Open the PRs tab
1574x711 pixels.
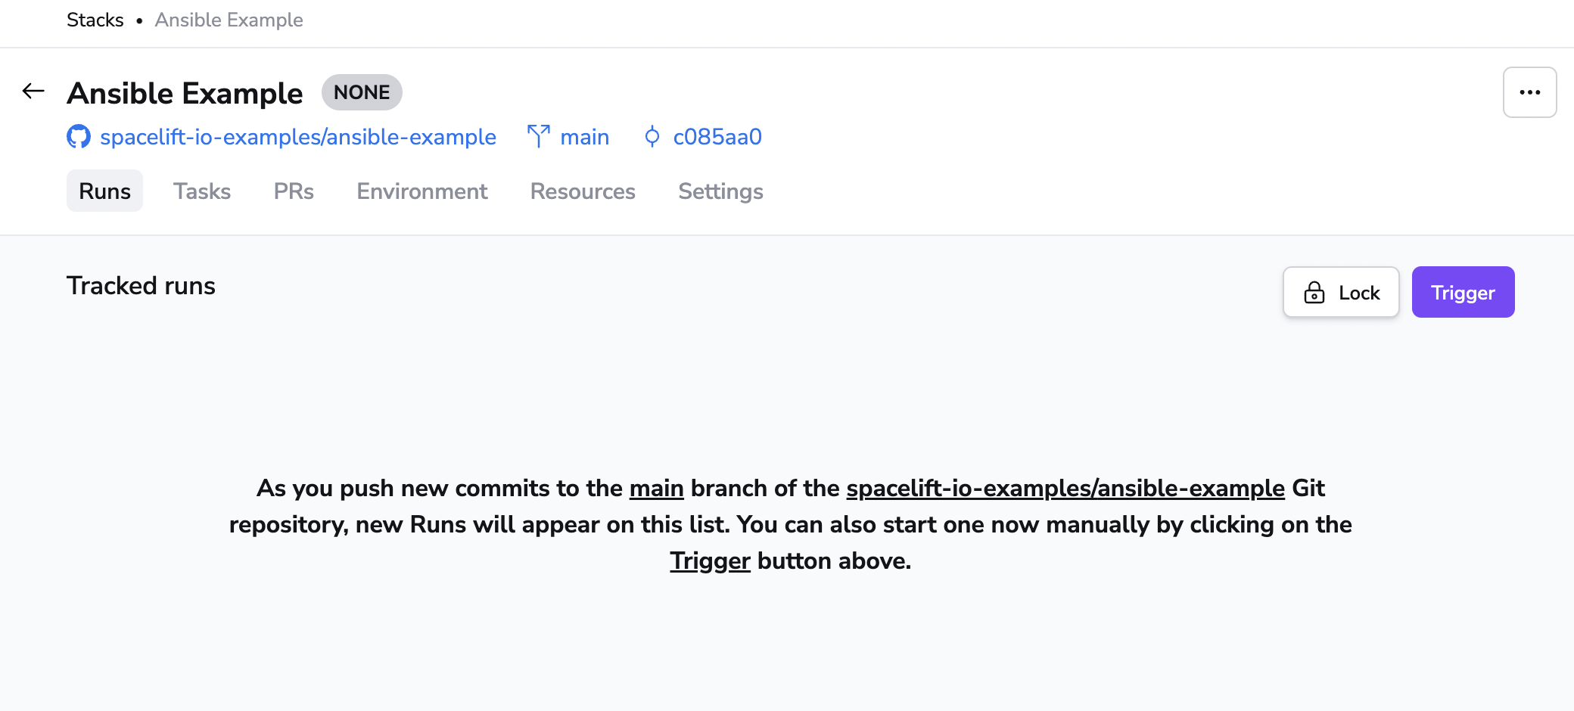pos(294,191)
